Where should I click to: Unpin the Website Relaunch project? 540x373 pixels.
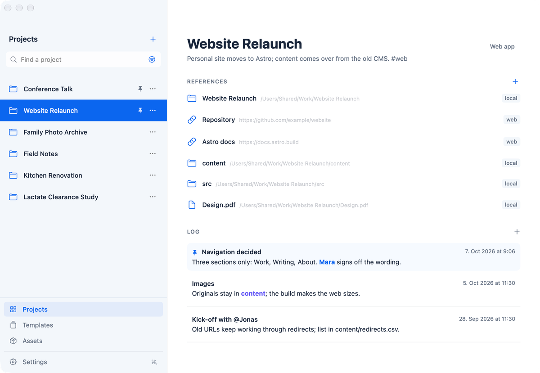(140, 110)
